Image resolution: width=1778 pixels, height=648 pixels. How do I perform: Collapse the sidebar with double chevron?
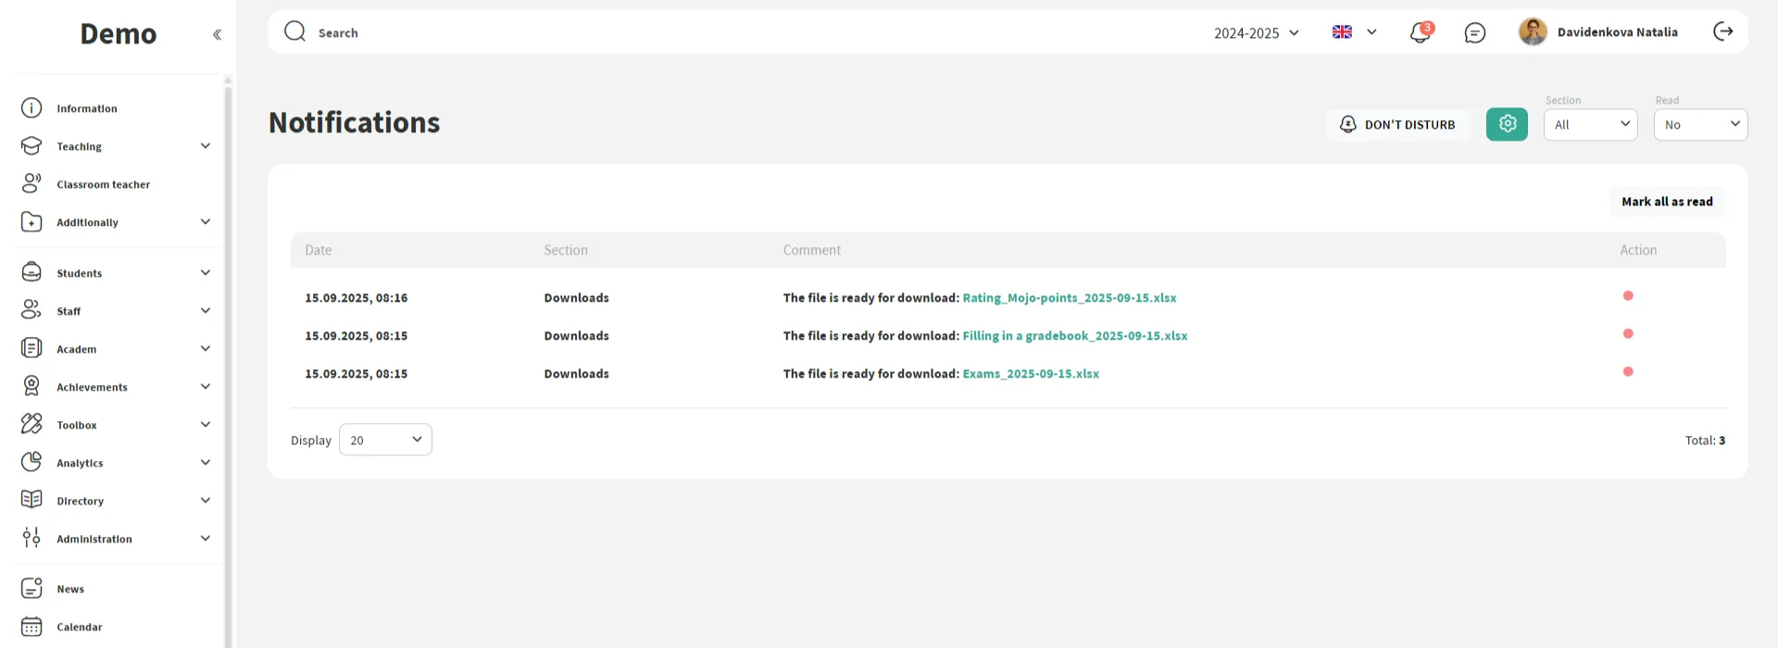(x=217, y=35)
